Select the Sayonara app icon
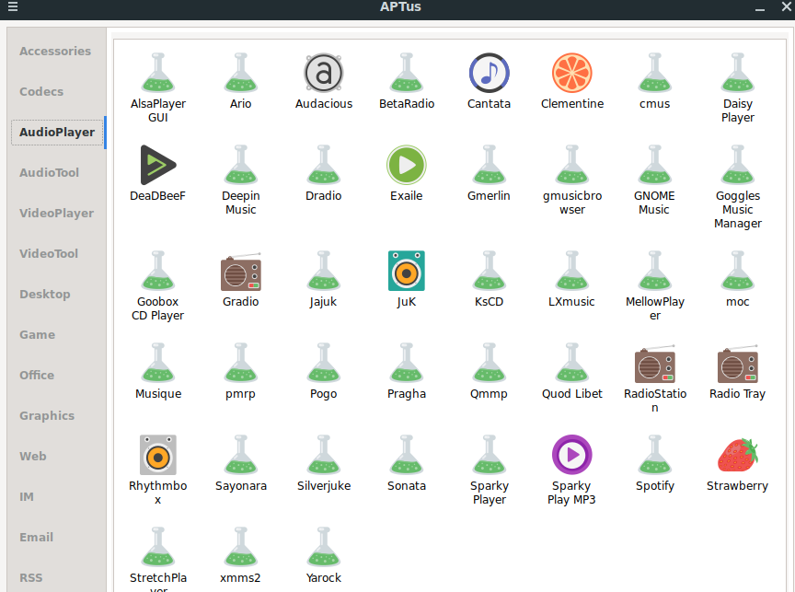 (x=240, y=455)
